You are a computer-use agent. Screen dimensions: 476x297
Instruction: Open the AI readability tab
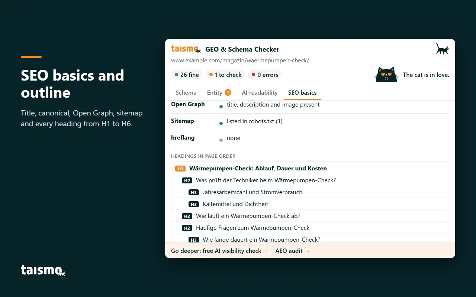click(x=260, y=92)
